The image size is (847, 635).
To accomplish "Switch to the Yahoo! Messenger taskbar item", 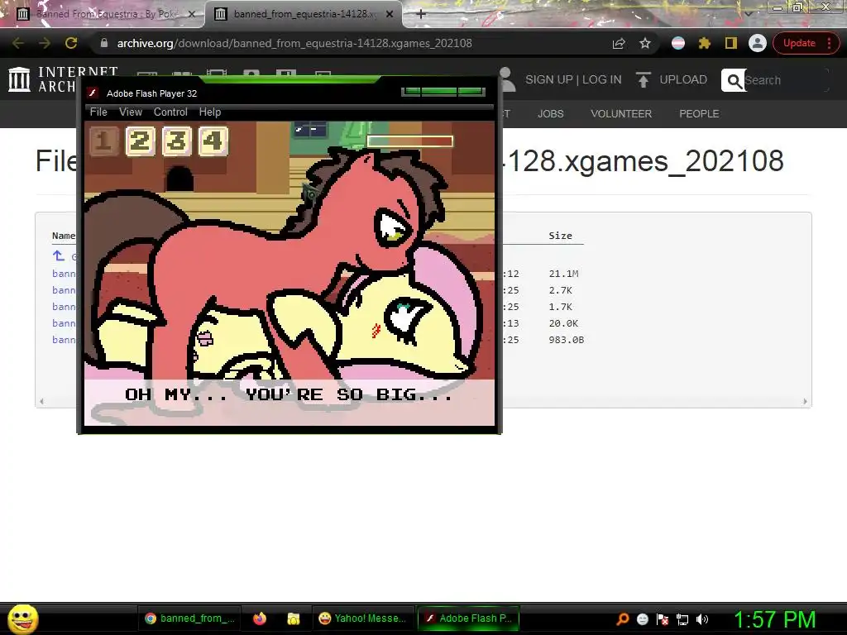I will (x=362, y=618).
